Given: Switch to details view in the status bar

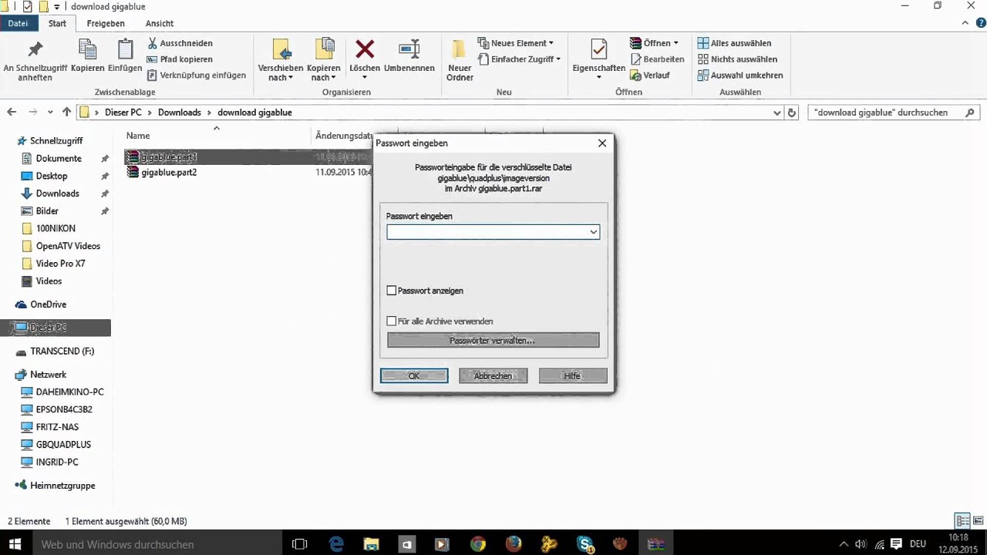Looking at the screenshot, I should click(962, 521).
